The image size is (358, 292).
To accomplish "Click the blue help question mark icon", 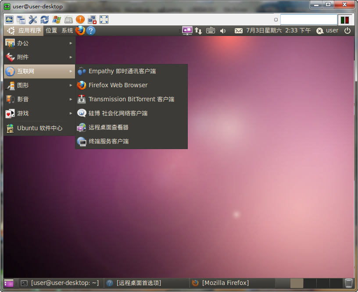I will tap(91, 31).
